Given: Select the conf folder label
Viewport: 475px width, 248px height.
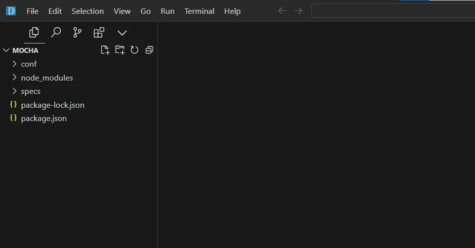Looking at the screenshot, I should coord(29,64).
